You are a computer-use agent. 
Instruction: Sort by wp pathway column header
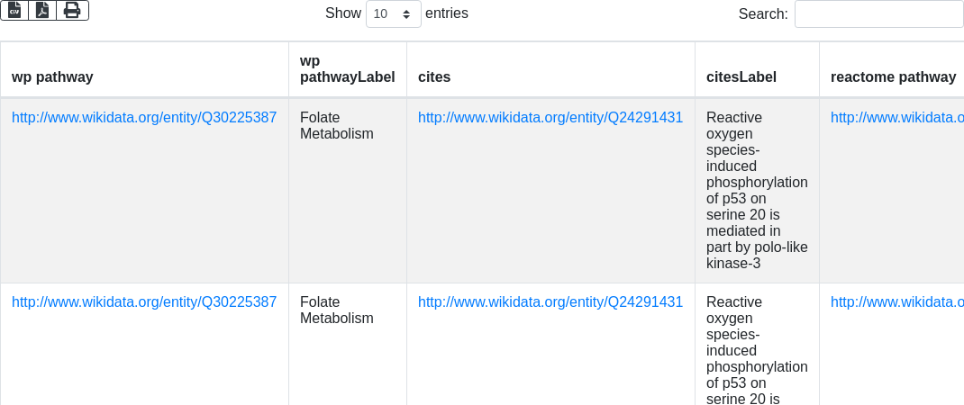tap(52, 77)
